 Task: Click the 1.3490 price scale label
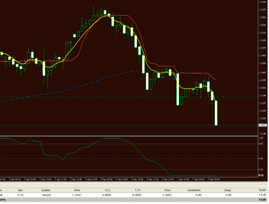click(x=263, y=40)
